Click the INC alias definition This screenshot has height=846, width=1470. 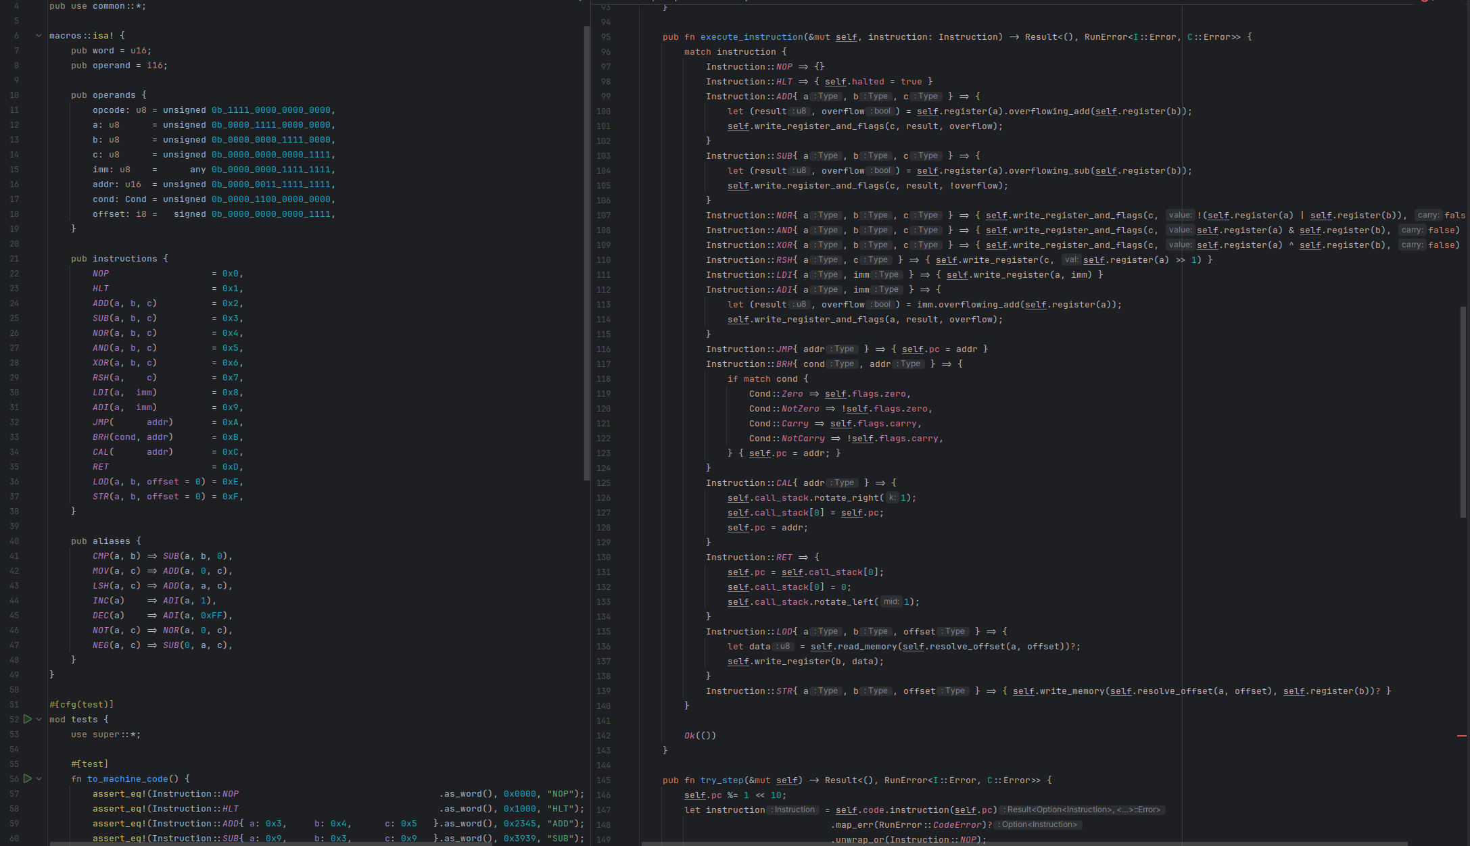154,601
